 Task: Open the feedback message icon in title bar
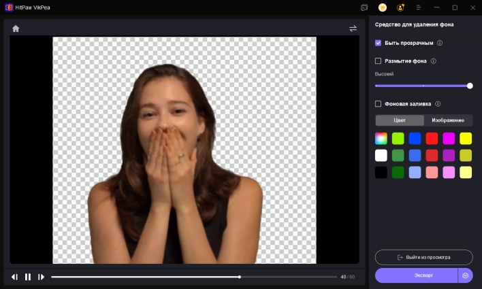365,7
